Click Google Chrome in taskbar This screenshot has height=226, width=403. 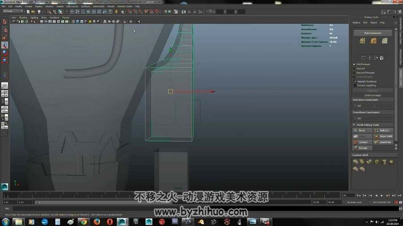point(83,222)
